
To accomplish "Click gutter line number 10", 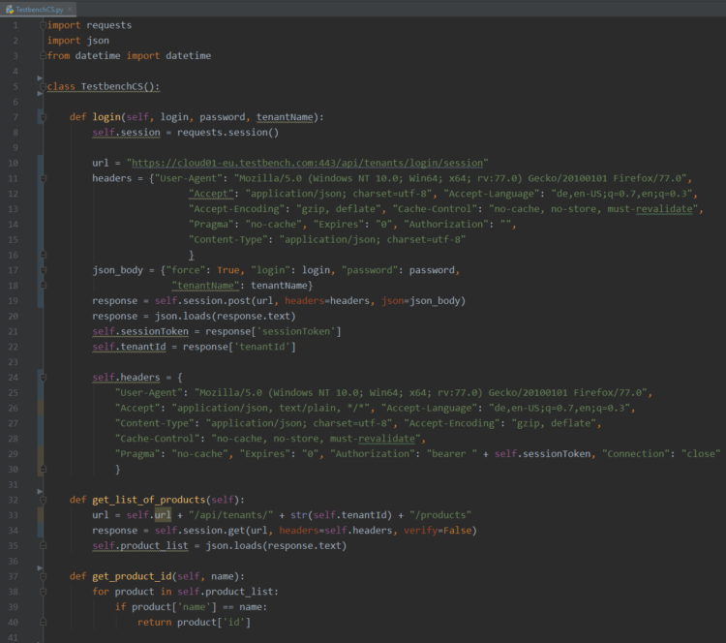I will 13,163.
